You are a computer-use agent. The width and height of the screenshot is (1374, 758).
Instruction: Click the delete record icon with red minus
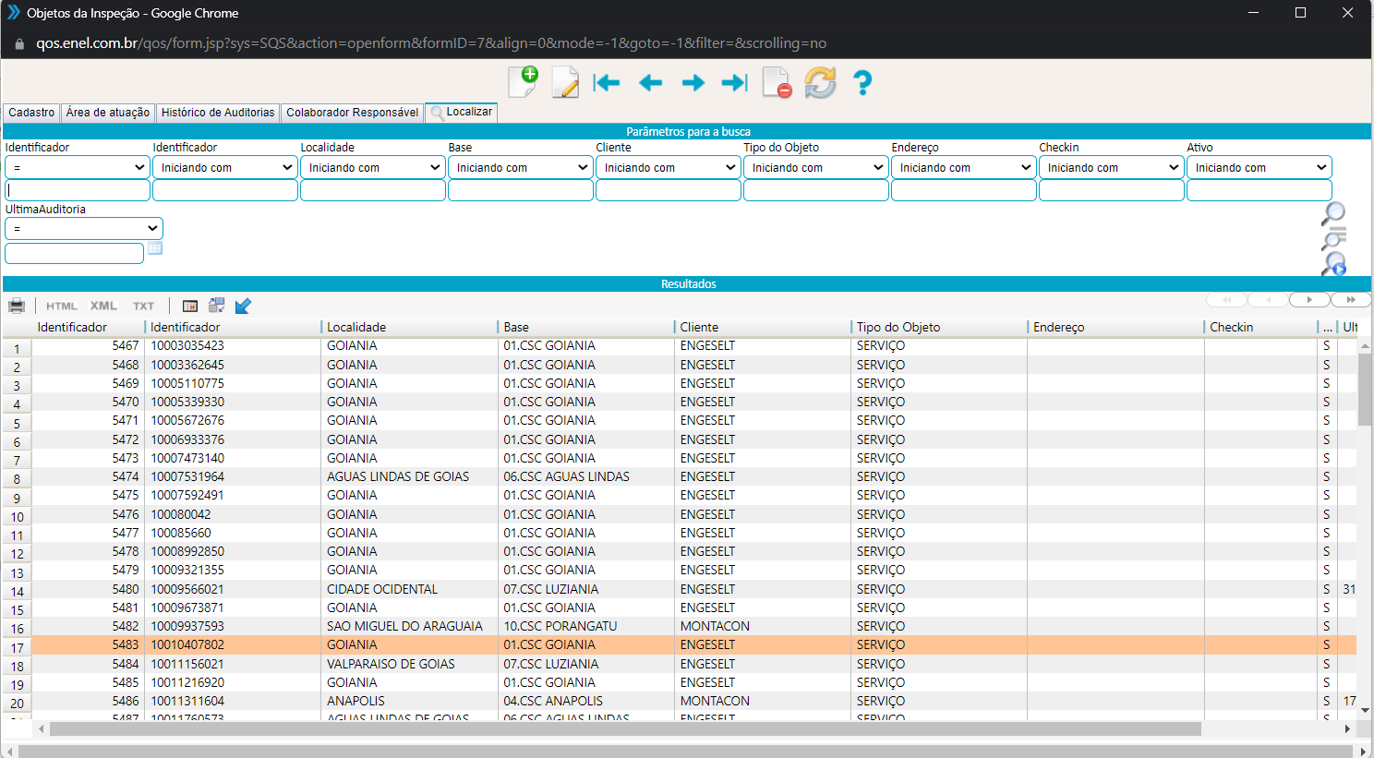click(x=777, y=82)
